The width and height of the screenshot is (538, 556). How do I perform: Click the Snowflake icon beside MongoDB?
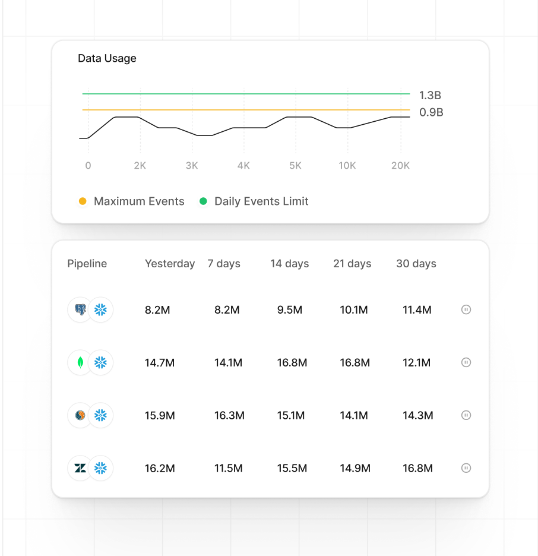point(100,362)
